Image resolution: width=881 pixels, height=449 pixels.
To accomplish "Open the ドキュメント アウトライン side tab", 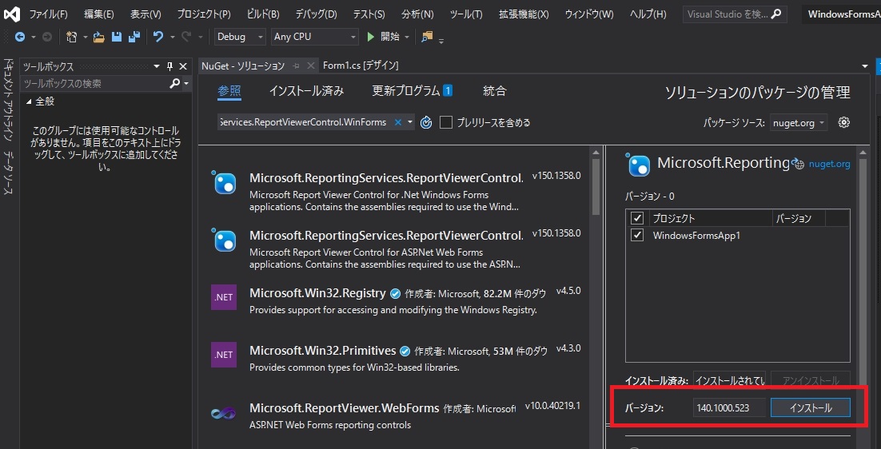I will pyautogui.click(x=8, y=99).
